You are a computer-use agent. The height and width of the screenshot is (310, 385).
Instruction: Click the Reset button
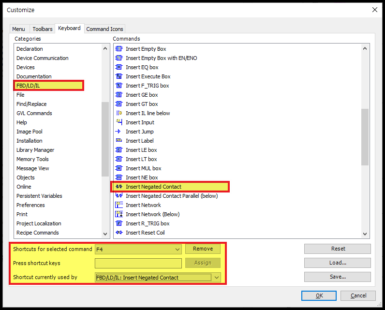(x=338, y=249)
